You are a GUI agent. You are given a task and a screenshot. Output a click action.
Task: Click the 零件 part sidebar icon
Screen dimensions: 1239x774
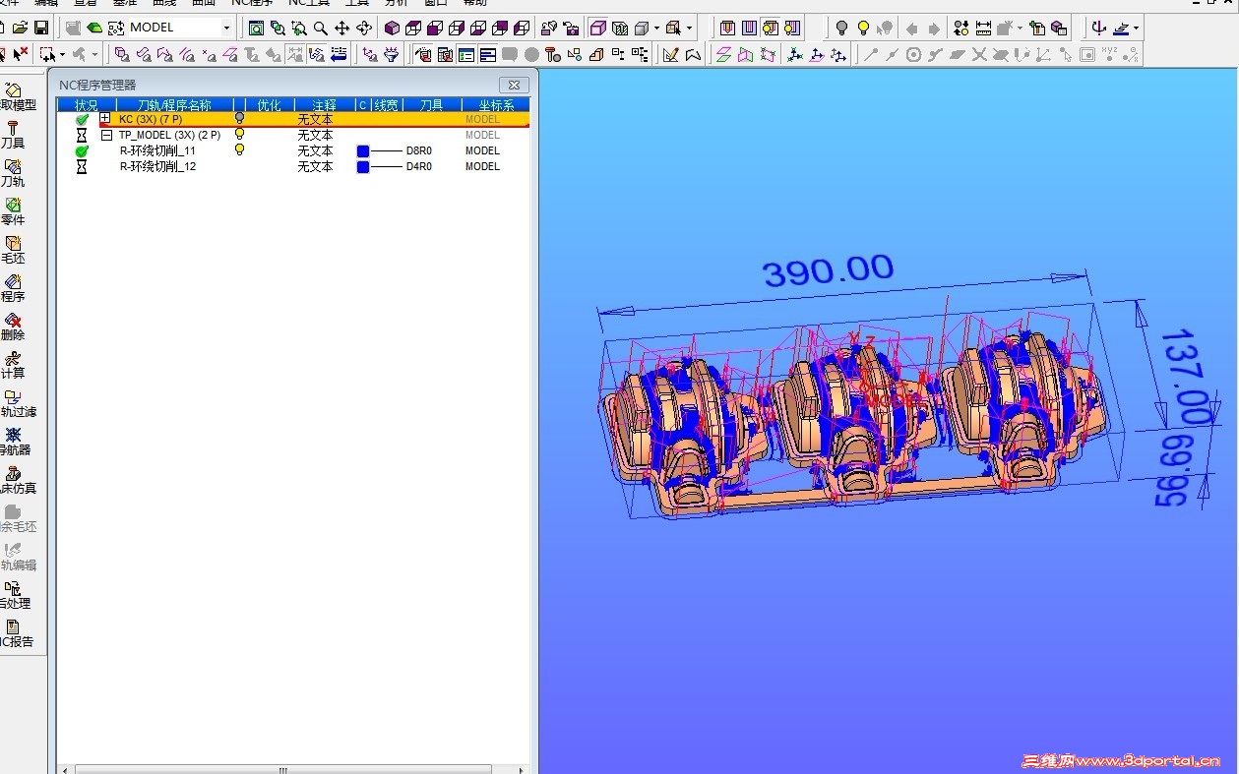(x=13, y=211)
